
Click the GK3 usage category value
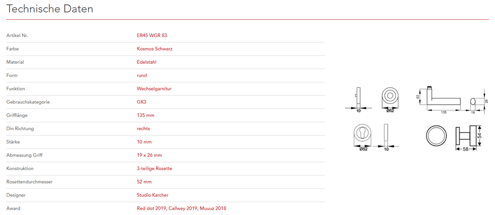[x=142, y=102]
